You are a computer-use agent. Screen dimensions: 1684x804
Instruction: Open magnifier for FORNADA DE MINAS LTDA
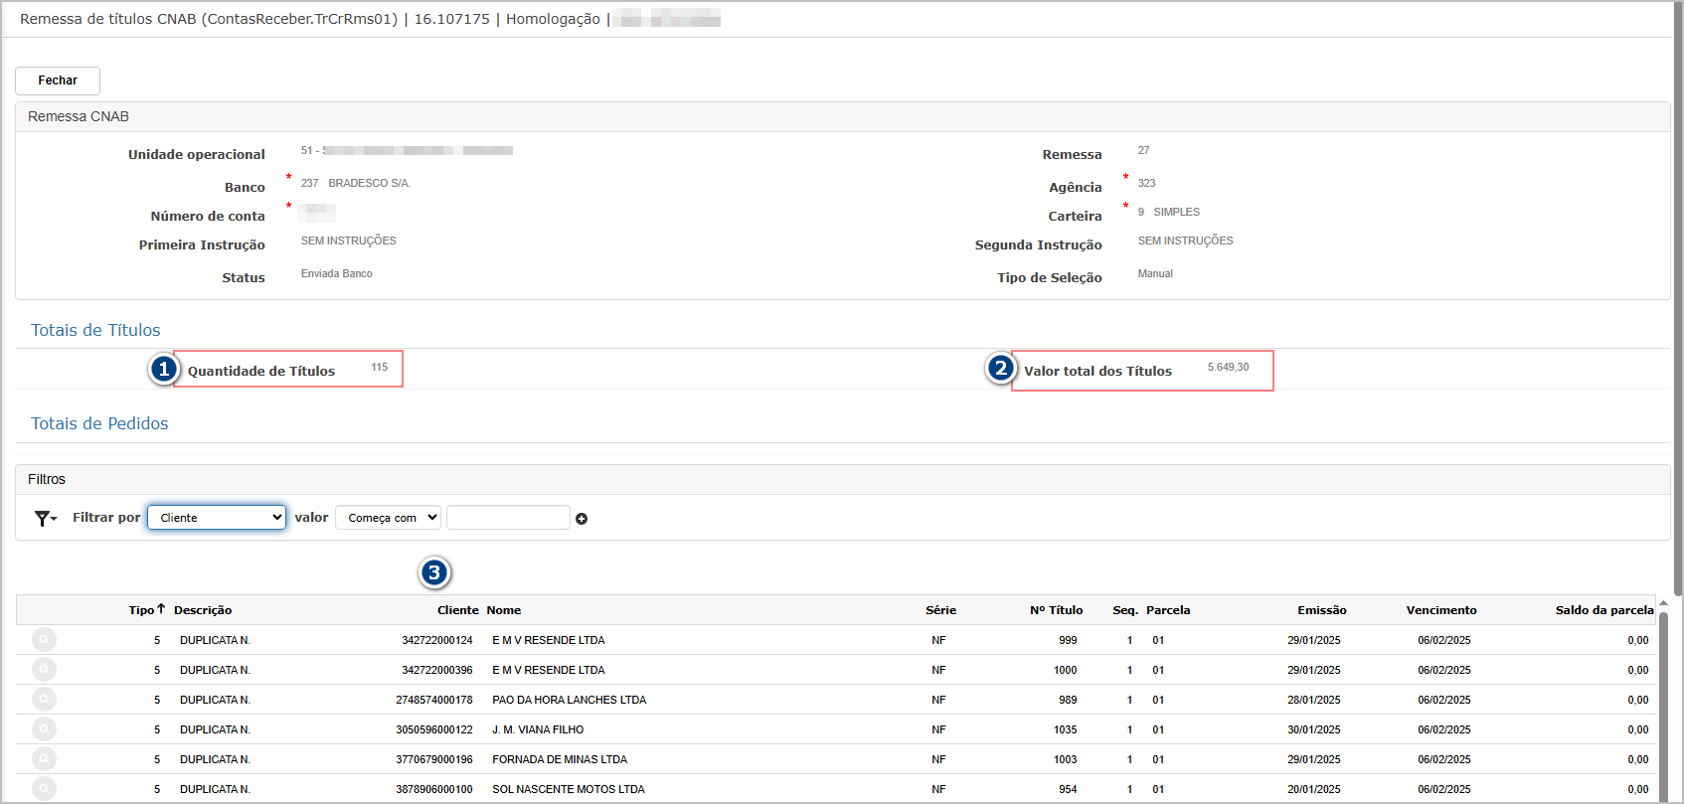coord(44,759)
